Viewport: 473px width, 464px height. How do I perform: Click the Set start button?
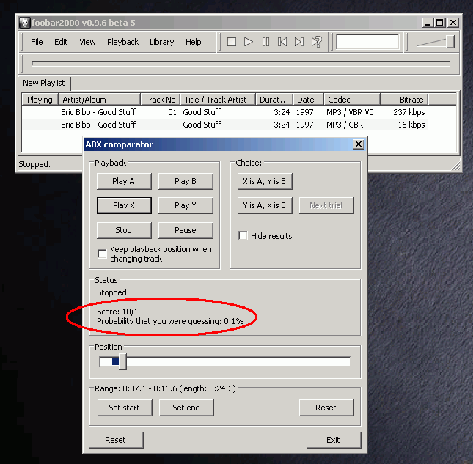[124, 408]
